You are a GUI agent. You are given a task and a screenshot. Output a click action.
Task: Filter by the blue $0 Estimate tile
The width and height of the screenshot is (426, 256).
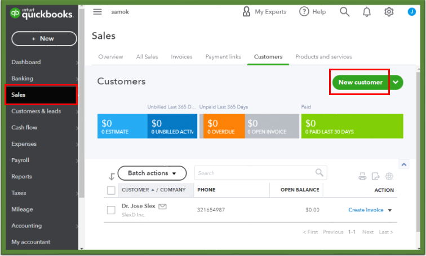pyautogui.click(x=122, y=126)
